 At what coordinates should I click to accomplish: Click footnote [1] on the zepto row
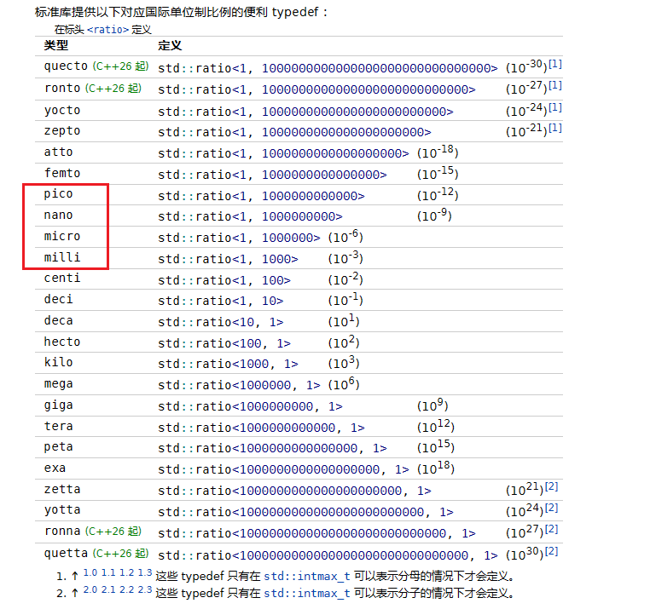coord(555,128)
